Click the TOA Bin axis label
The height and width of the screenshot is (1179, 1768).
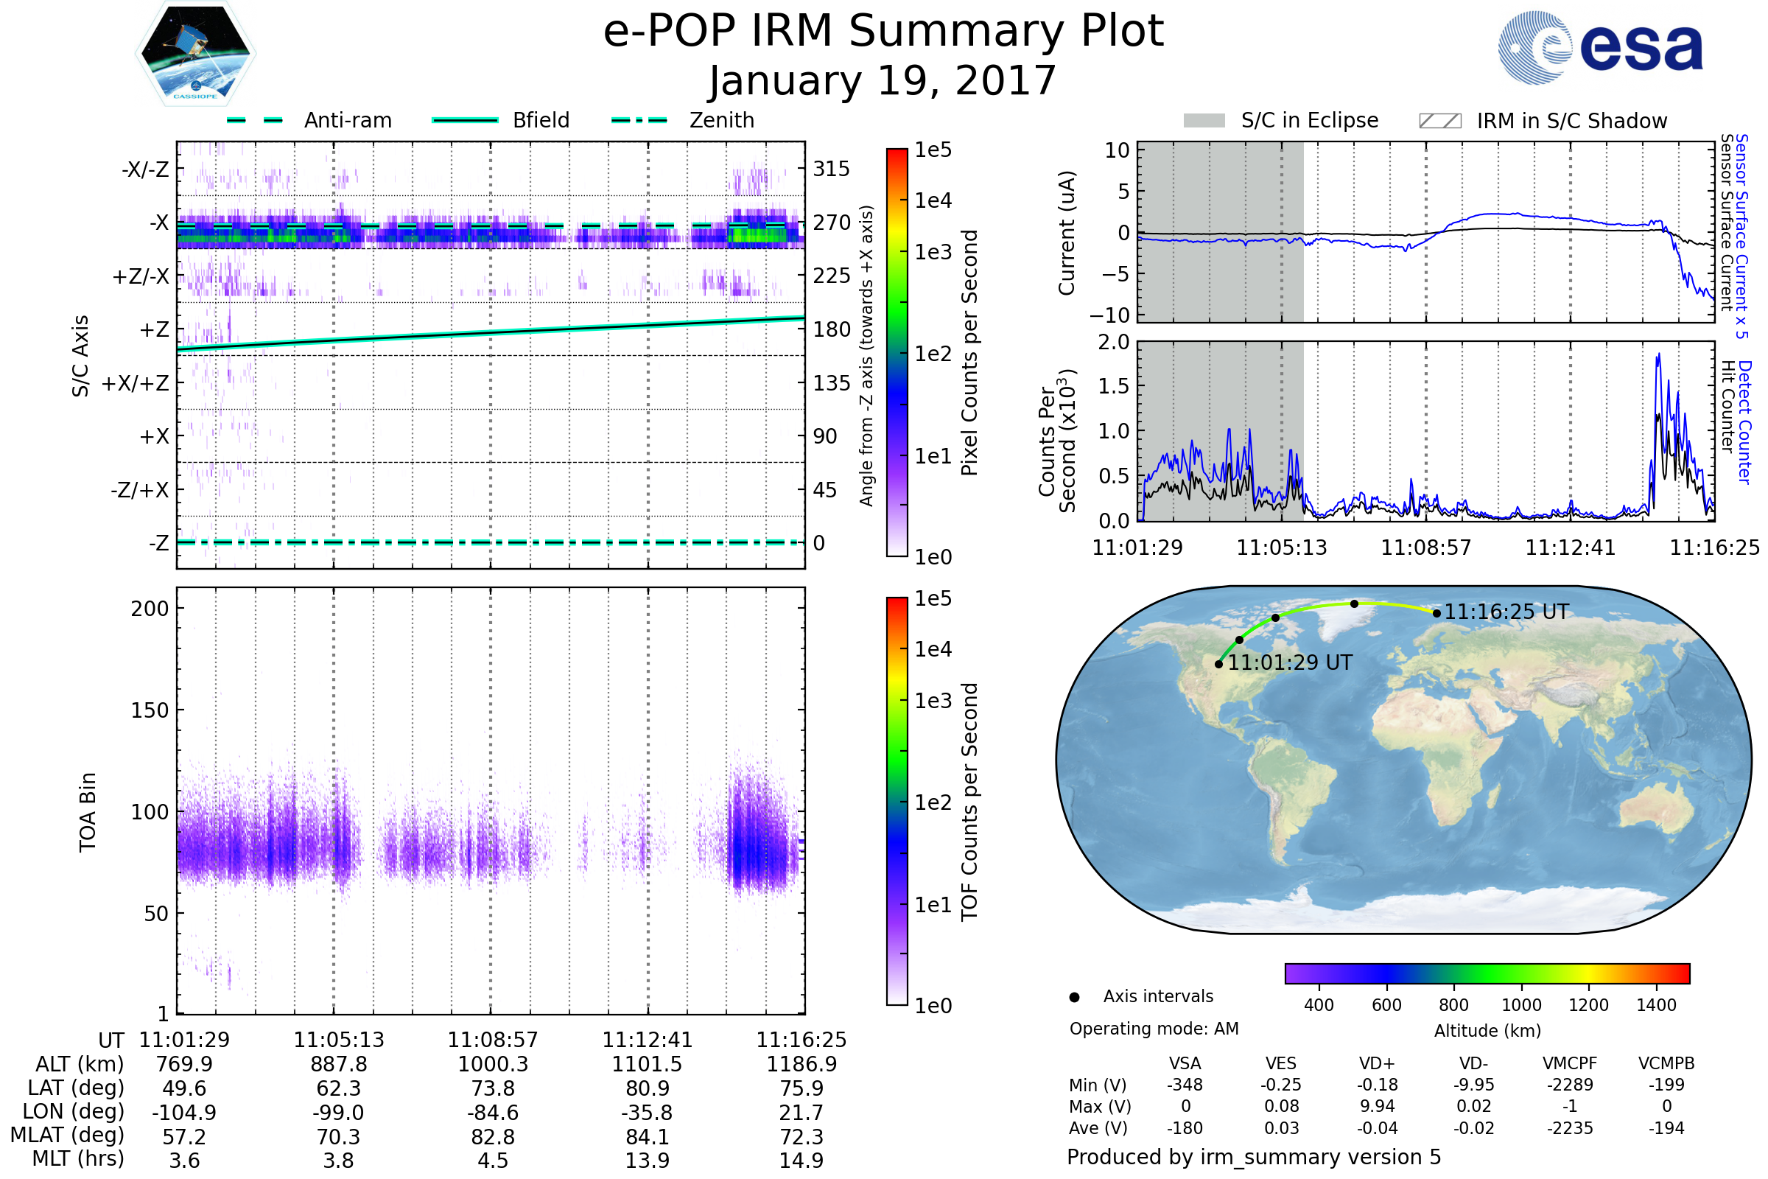(x=87, y=812)
